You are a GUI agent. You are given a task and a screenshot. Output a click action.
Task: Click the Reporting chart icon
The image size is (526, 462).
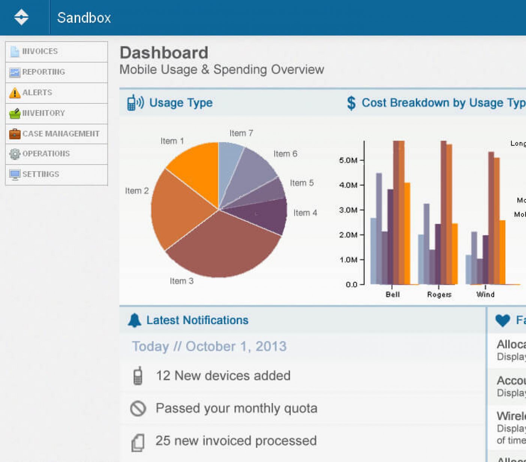coord(15,72)
